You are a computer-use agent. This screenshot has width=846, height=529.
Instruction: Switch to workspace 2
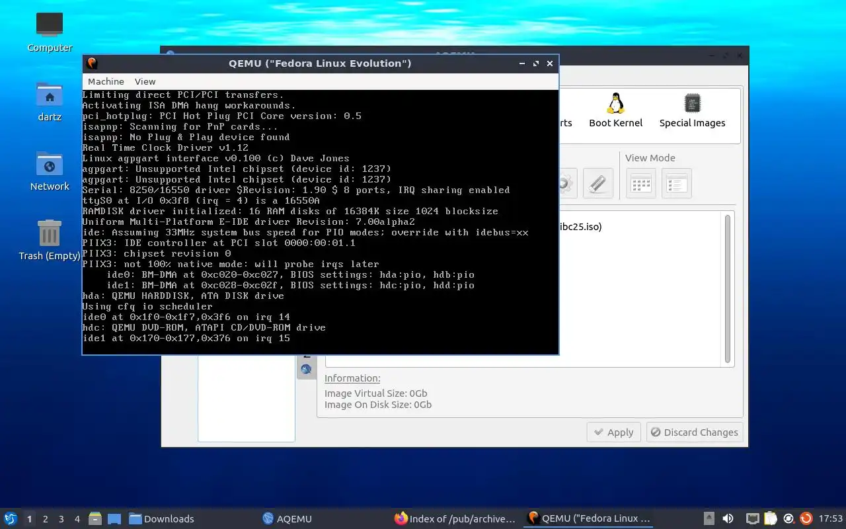click(46, 519)
